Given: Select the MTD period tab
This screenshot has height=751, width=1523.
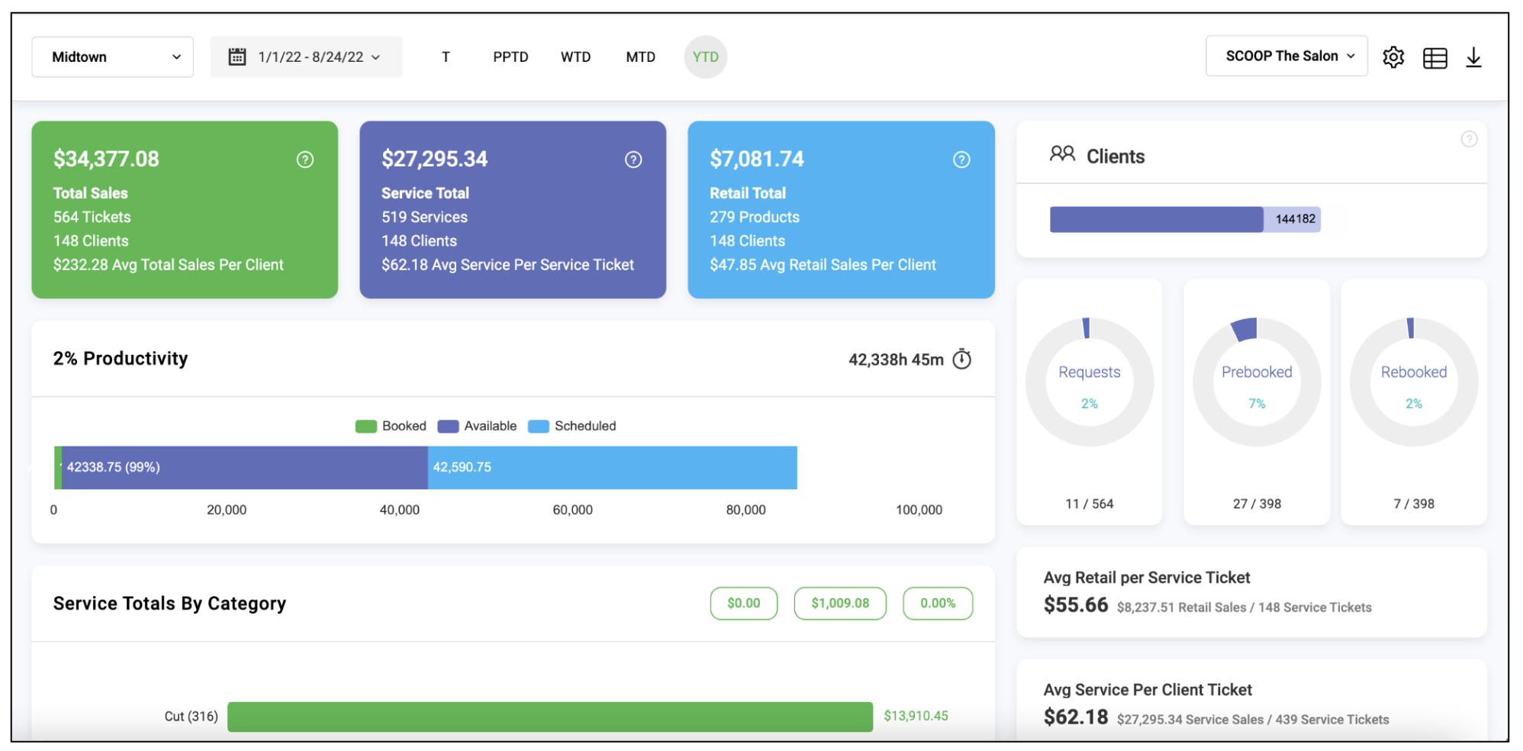Looking at the screenshot, I should tap(640, 57).
